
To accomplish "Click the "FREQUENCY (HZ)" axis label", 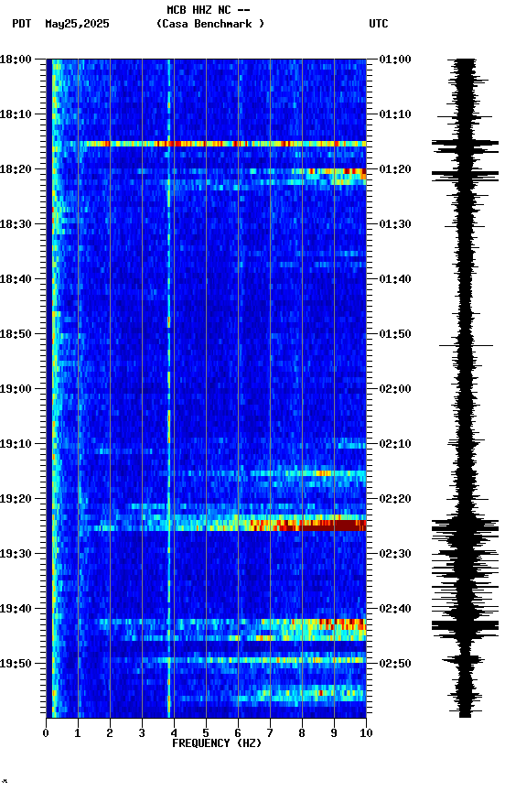I will (217, 743).
